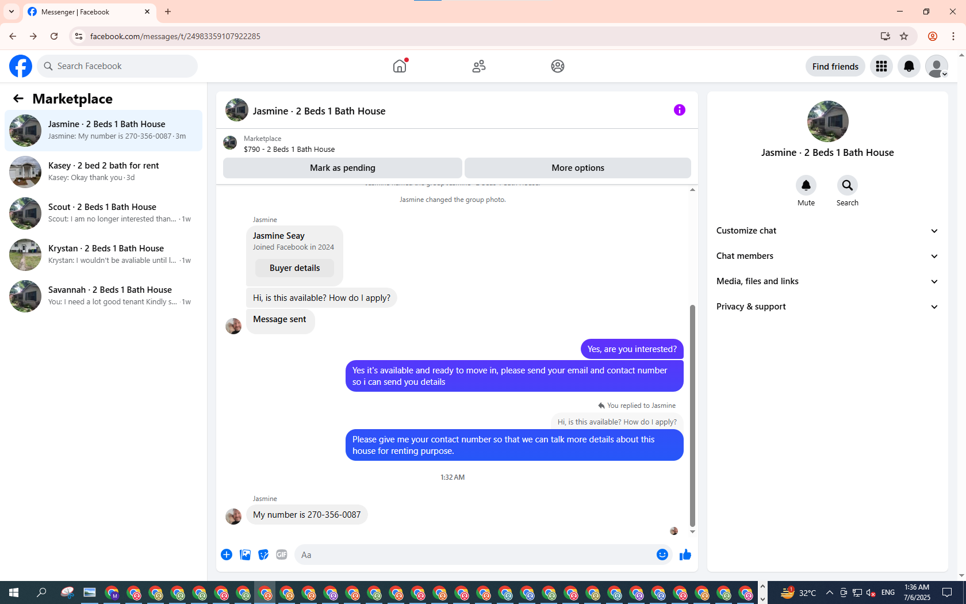Open the Chrome profile icon

pyautogui.click(x=933, y=36)
